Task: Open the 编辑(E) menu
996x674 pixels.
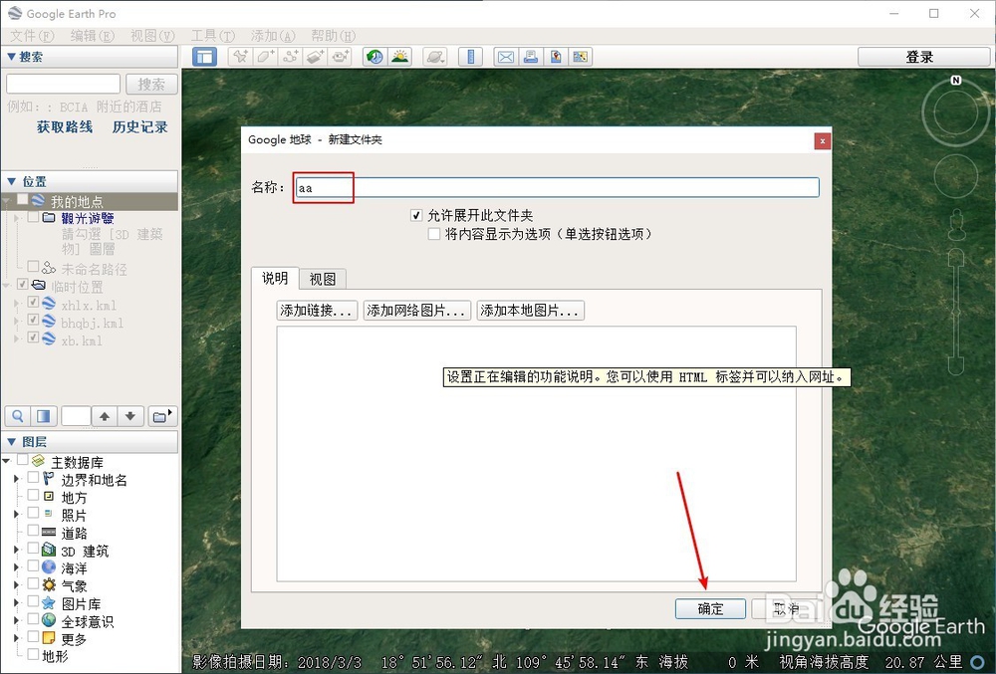Action: tap(92, 36)
